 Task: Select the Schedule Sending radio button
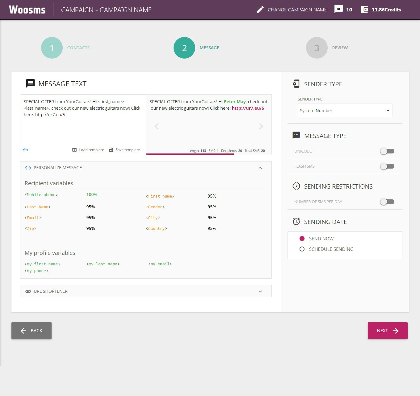302,249
